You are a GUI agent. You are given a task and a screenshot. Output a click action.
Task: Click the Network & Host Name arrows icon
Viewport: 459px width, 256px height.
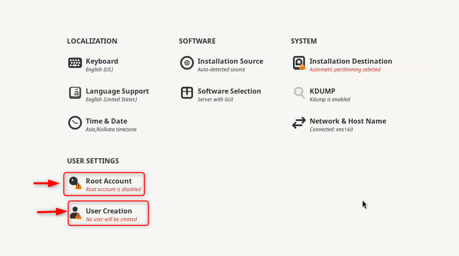pos(299,123)
